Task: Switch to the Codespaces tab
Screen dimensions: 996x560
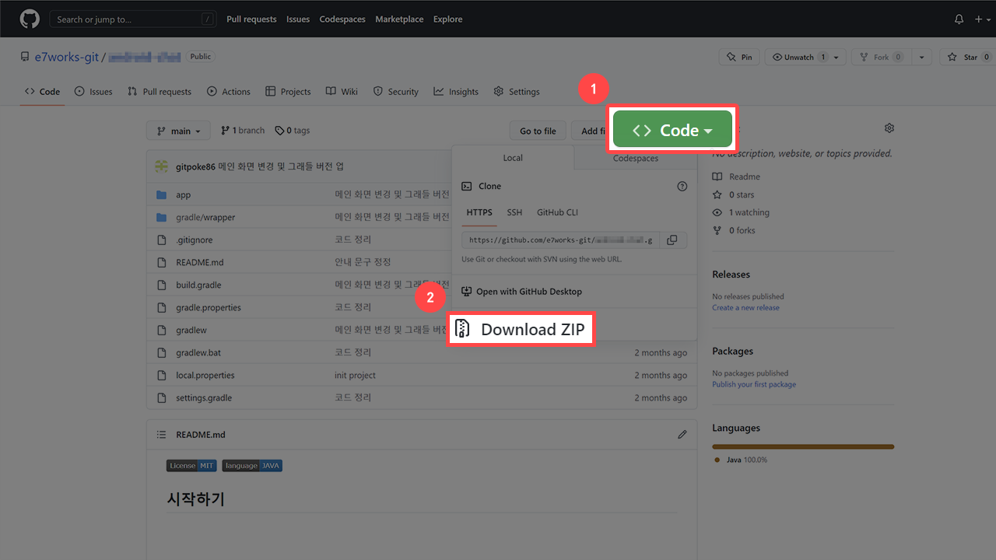Action: pyautogui.click(x=635, y=158)
